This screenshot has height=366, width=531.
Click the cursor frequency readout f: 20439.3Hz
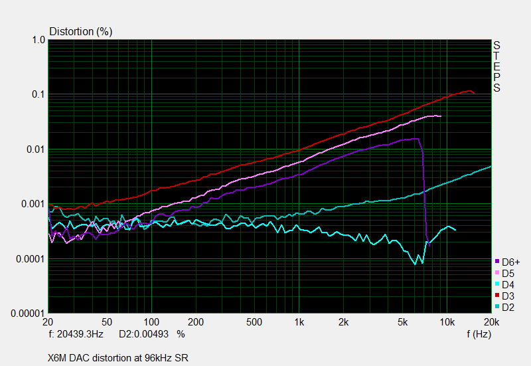click(x=76, y=334)
